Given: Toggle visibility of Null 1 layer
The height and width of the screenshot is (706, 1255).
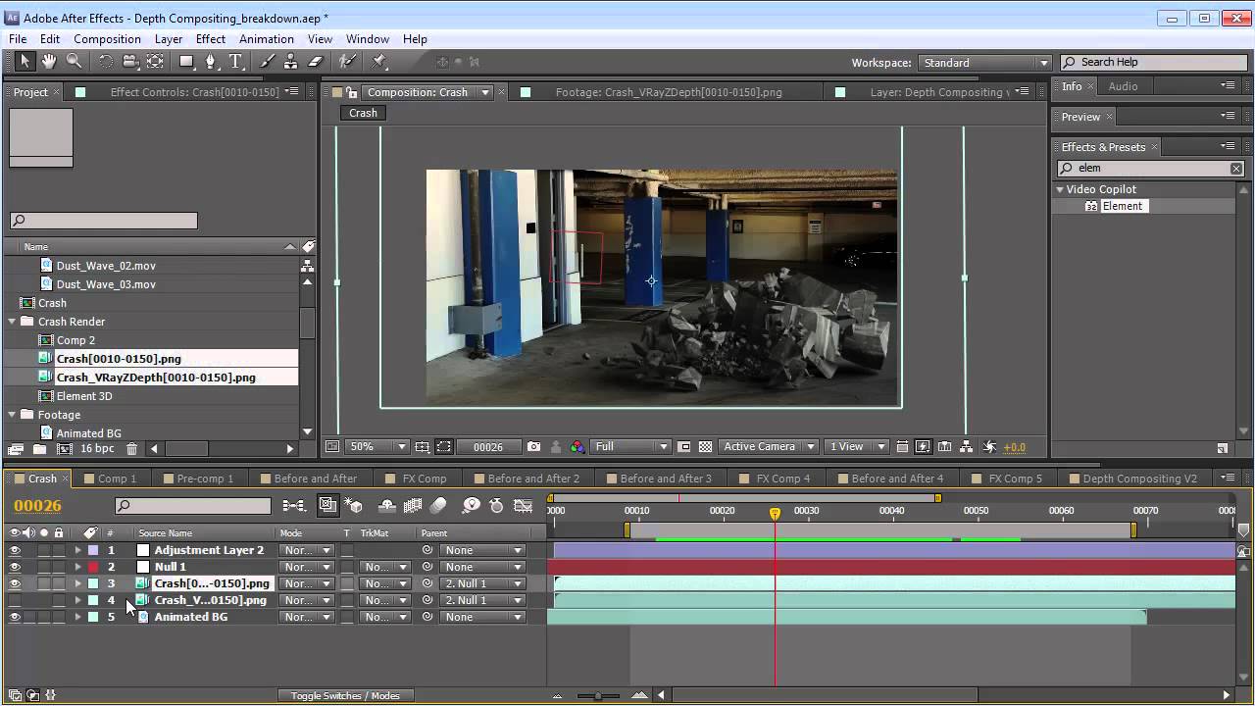Looking at the screenshot, I should [x=15, y=567].
